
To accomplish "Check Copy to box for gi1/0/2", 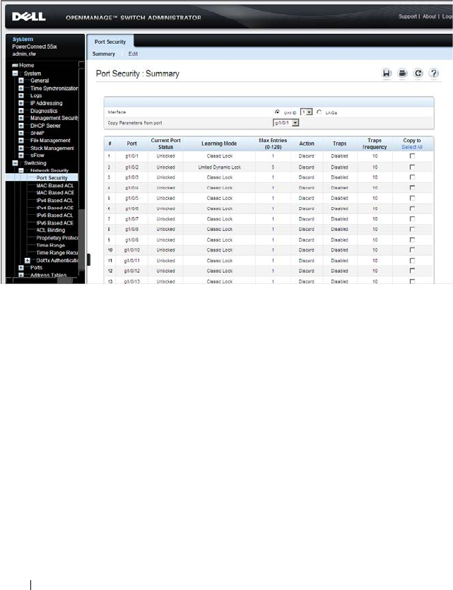I will point(412,167).
